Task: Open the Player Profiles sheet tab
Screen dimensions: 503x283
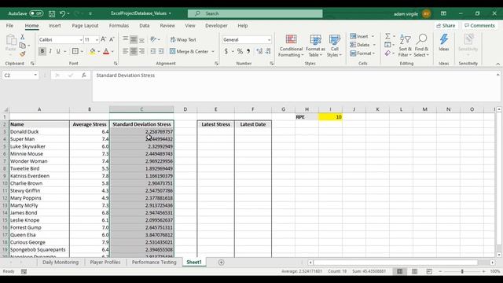Action: [105, 262]
